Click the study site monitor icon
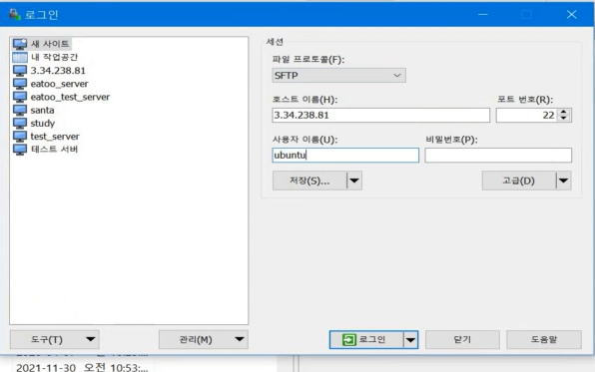595x372 pixels. coord(20,124)
